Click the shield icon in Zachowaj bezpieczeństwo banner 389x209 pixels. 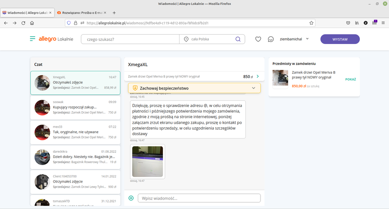pos(135,88)
